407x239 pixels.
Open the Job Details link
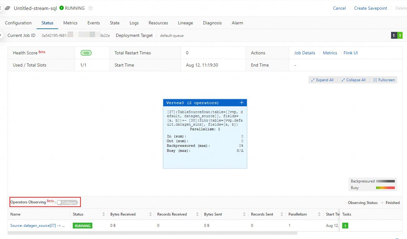point(305,53)
